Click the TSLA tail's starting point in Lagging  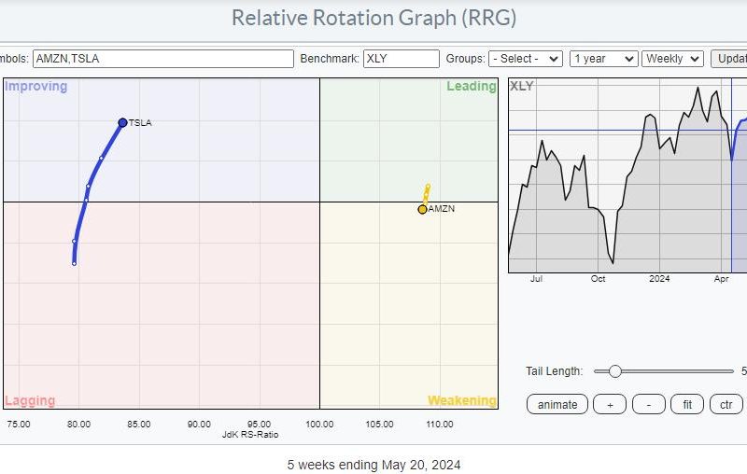tap(75, 264)
